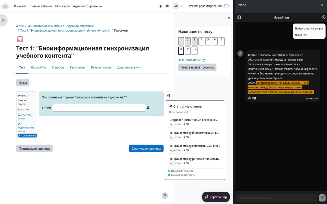The height and width of the screenshot is (204, 327).
Task: Enable the Режим редактирования switch
Action: coord(226,6)
